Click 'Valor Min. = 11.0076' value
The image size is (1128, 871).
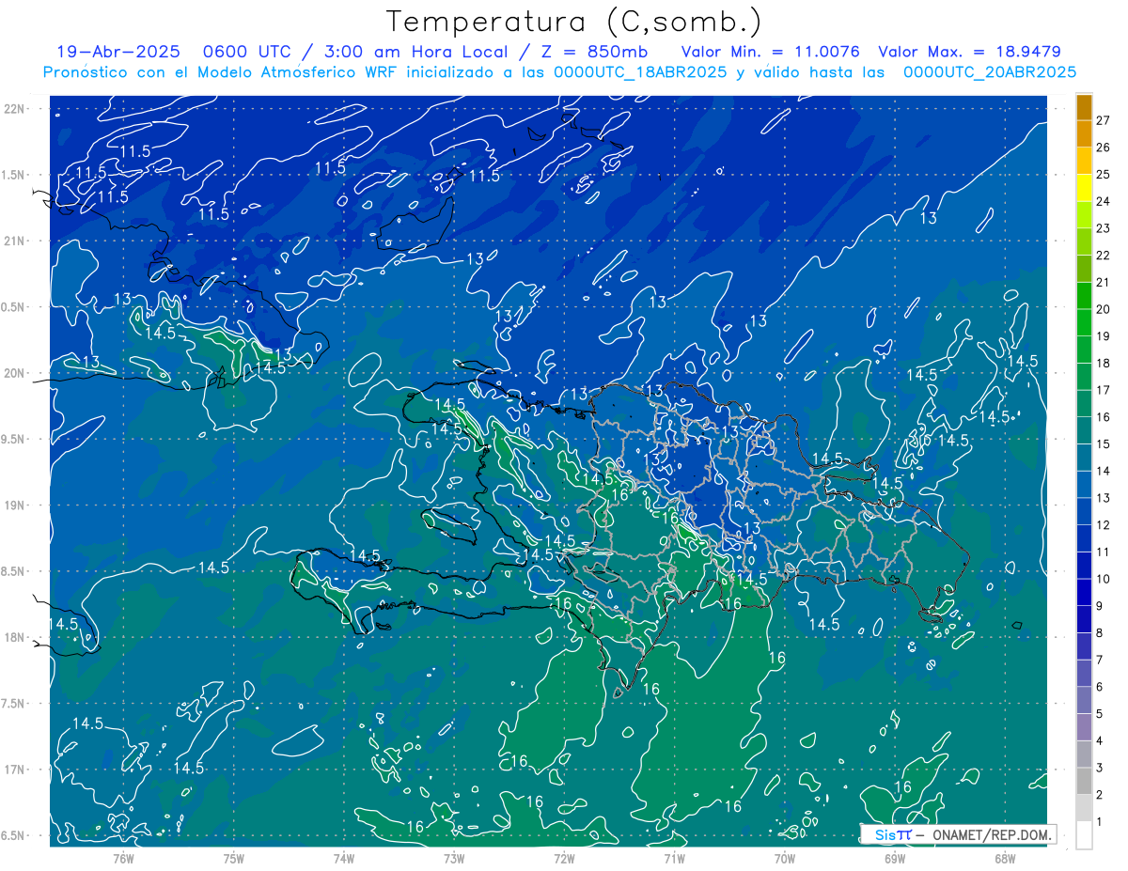coord(771,52)
